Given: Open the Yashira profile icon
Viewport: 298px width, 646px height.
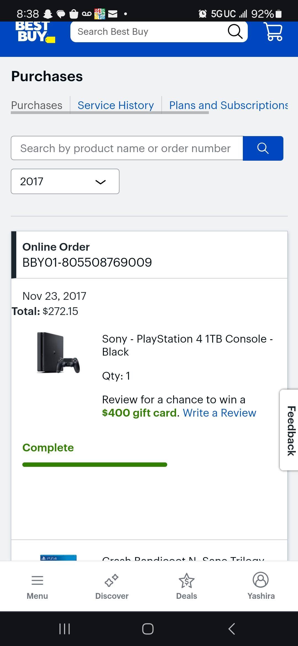Looking at the screenshot, I should [x=260, y=583].
